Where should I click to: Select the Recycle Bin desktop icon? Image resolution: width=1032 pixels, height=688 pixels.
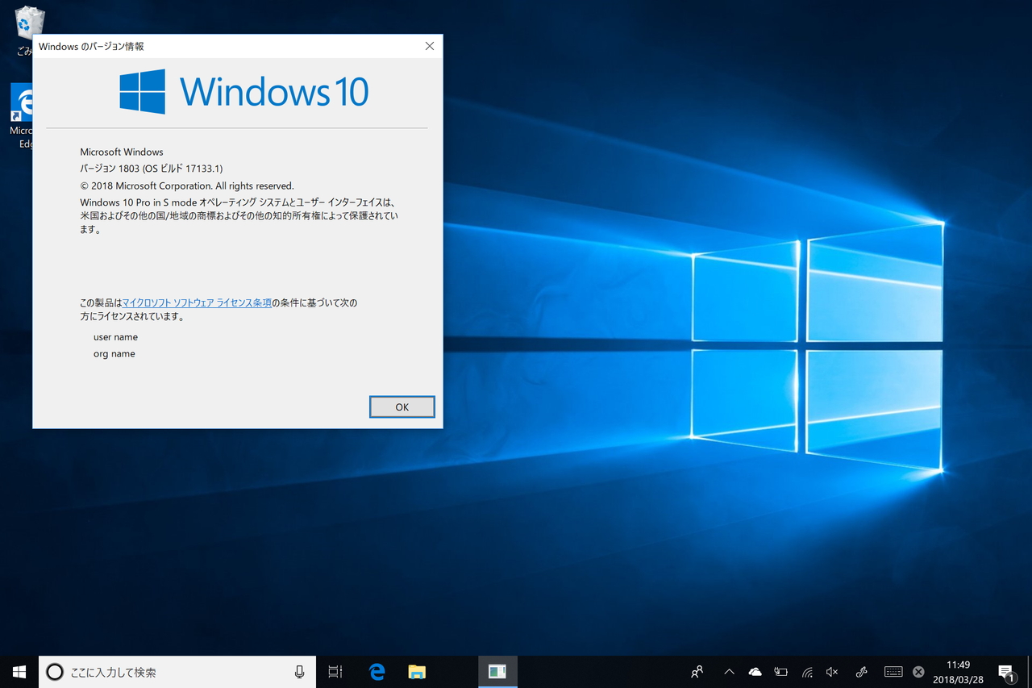pyautogui.click(x=28, y=22)
